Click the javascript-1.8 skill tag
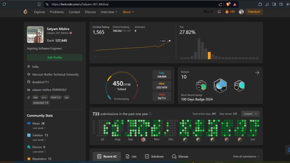 (x=41, y=103)
